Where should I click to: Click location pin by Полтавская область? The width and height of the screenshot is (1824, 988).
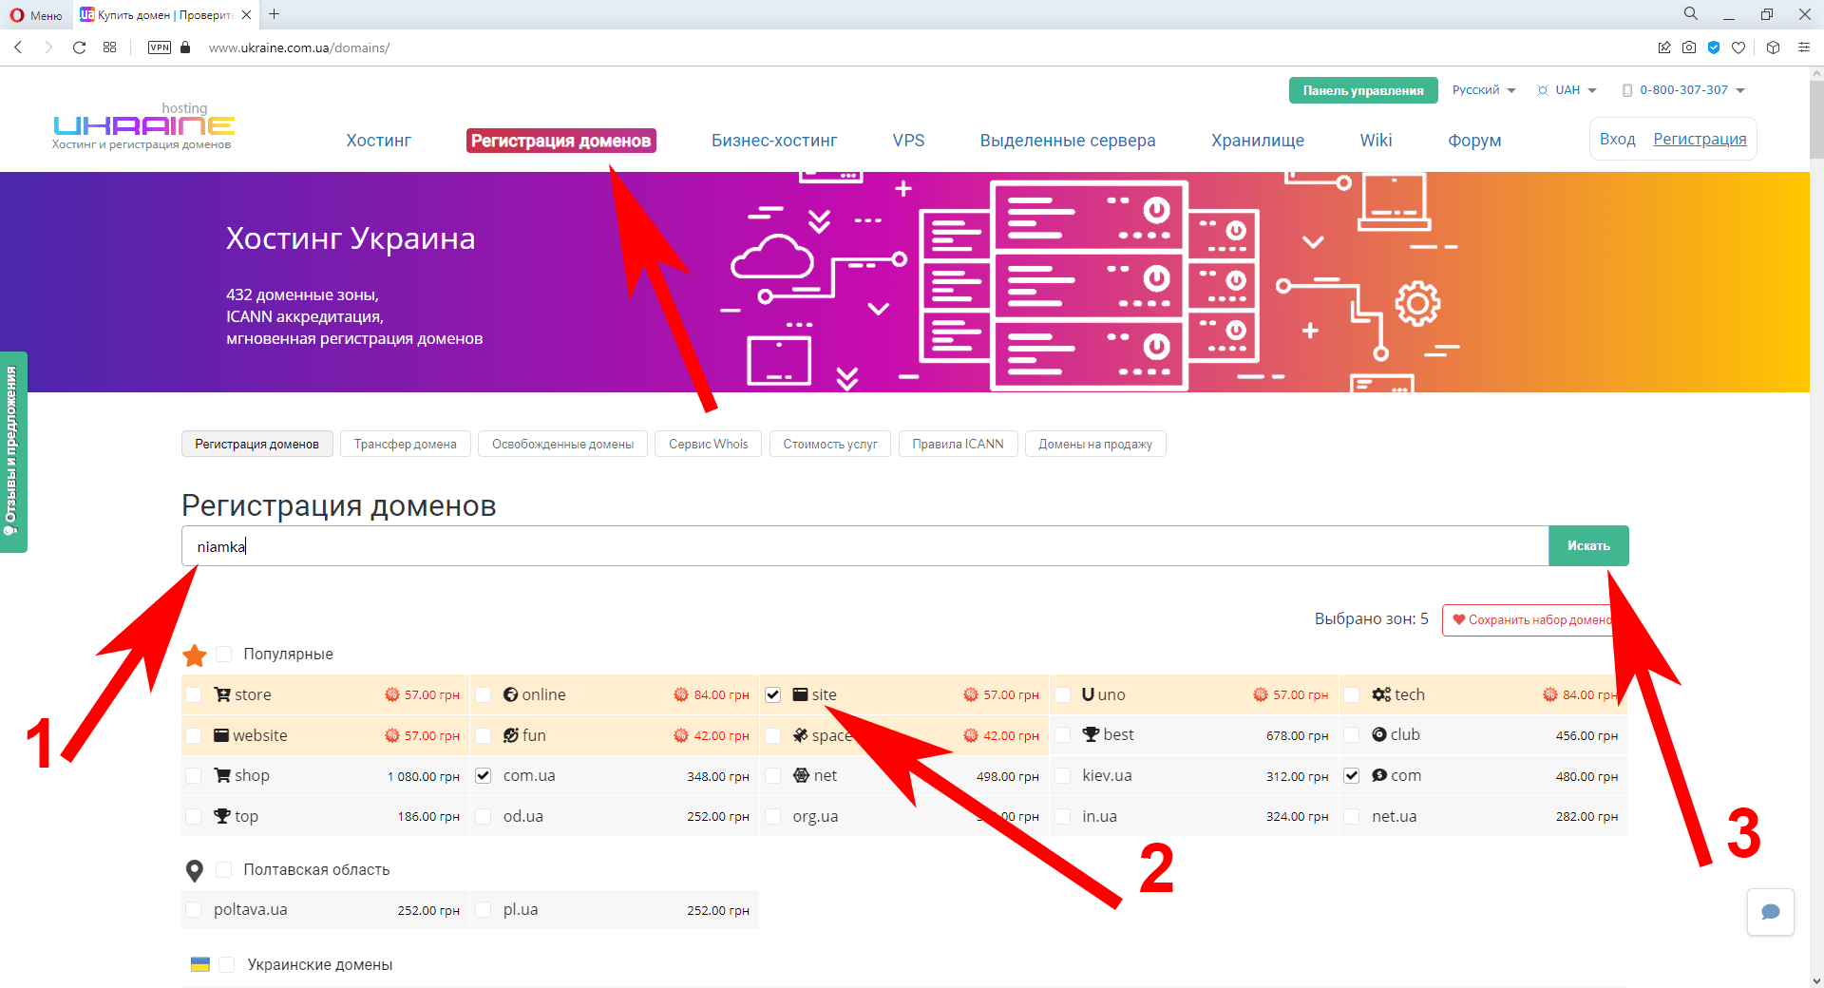(x=195, y=870)
